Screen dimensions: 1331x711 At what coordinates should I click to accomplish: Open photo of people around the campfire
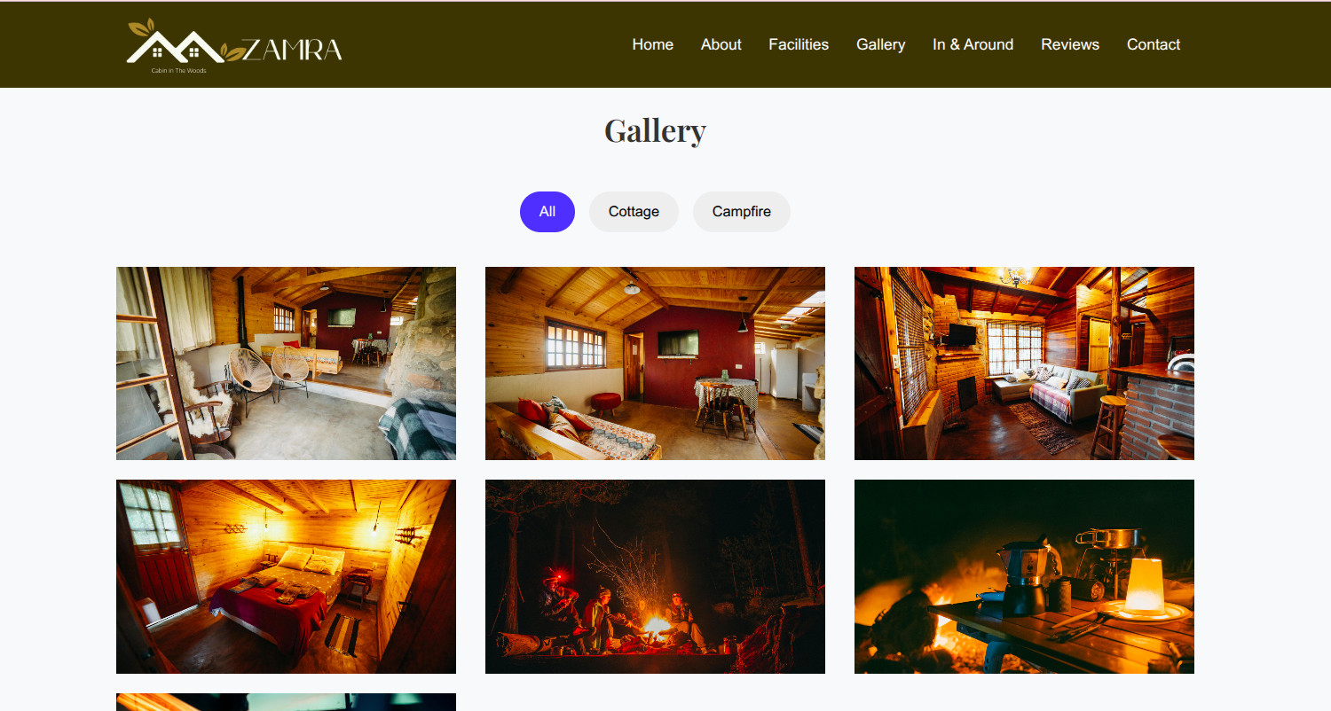pyautogui.click(x=655, y=577)
